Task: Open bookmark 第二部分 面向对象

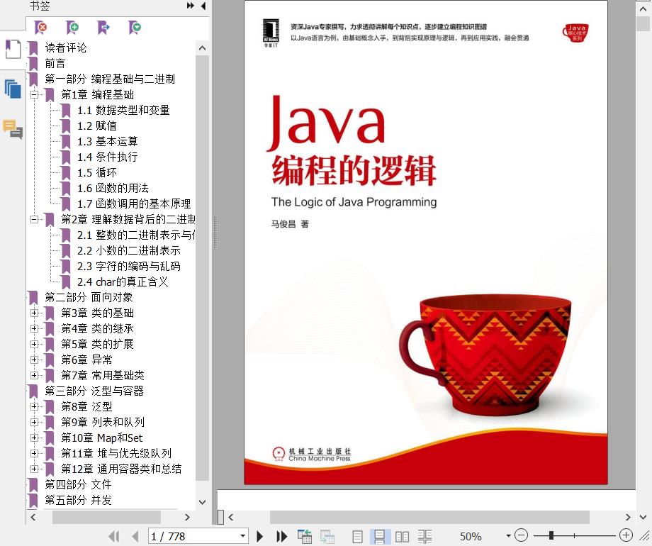Action: [89, 298]
